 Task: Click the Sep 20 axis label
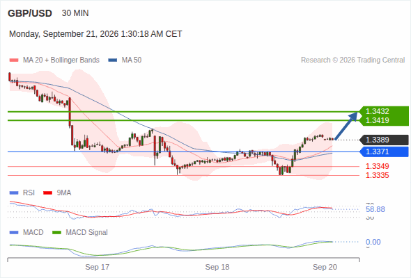click(x=325, y=267)
